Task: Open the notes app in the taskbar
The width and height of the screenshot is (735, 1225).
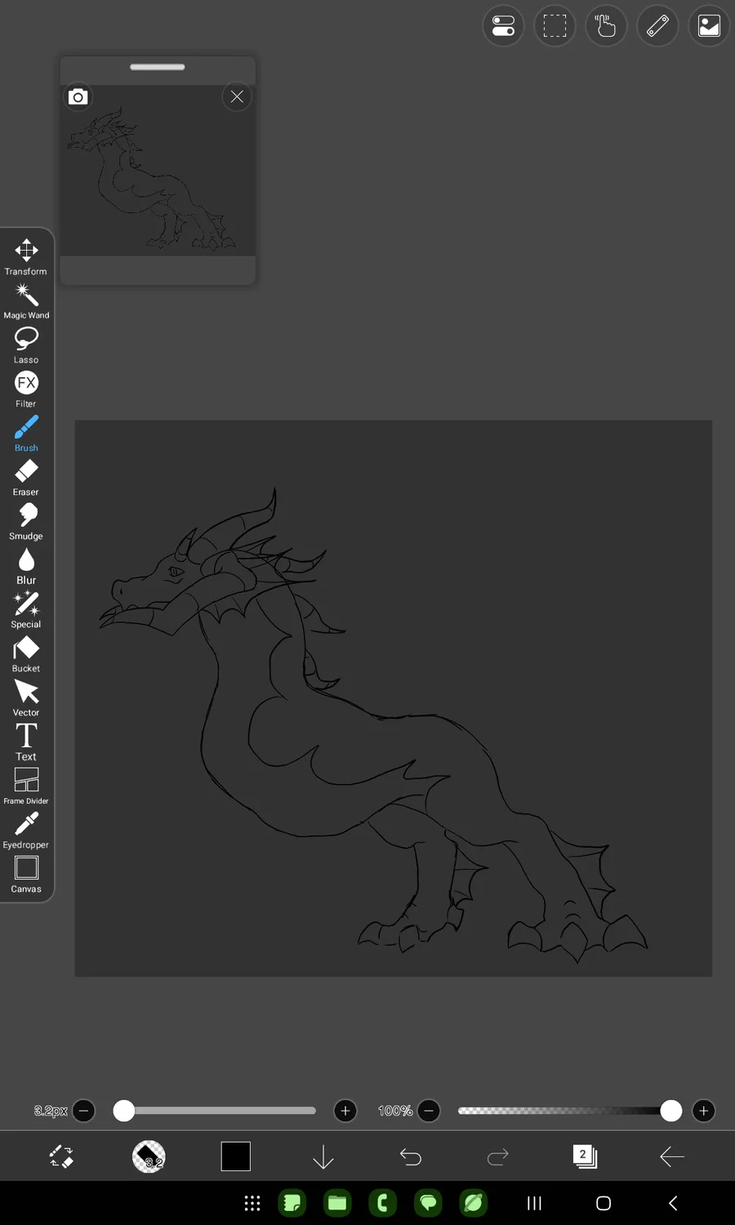Action: [292, 1203]
